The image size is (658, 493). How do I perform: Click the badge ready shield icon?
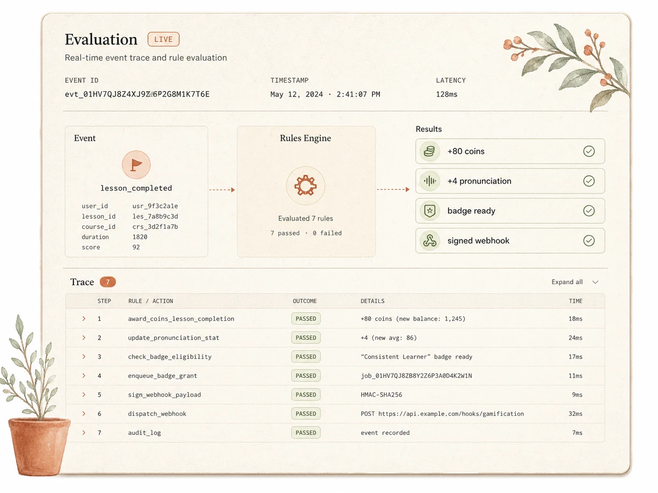[x=430, y=211]
